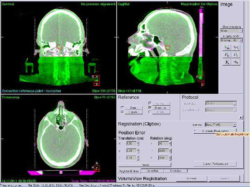The image size is (250, 187).
Task: Click the 'Slice 142 of 270' label
Action: click(130, 91)
